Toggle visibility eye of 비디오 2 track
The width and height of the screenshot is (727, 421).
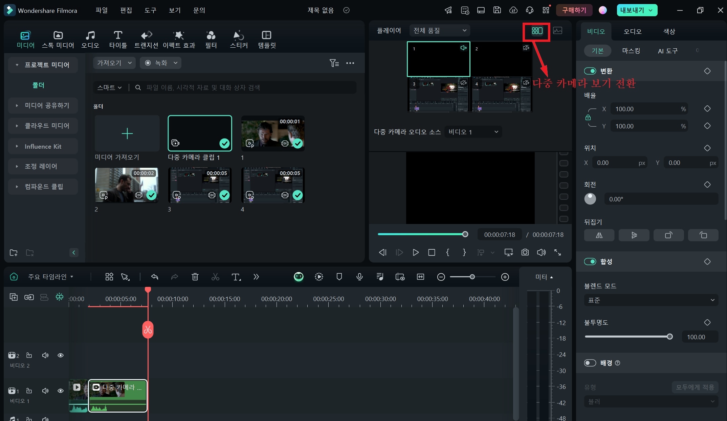tap(61, 355)
